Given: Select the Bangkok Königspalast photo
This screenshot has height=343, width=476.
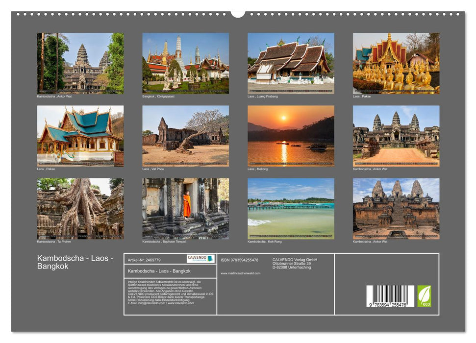Looking at the screenshot, I should click(185, 63).
